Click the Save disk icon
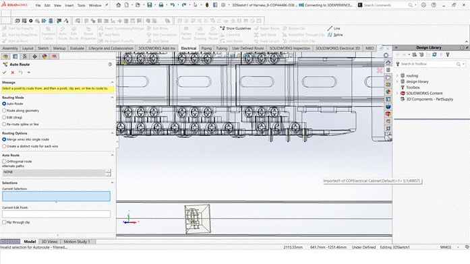The height and width of the screenshot is (264, 470). 149,5
